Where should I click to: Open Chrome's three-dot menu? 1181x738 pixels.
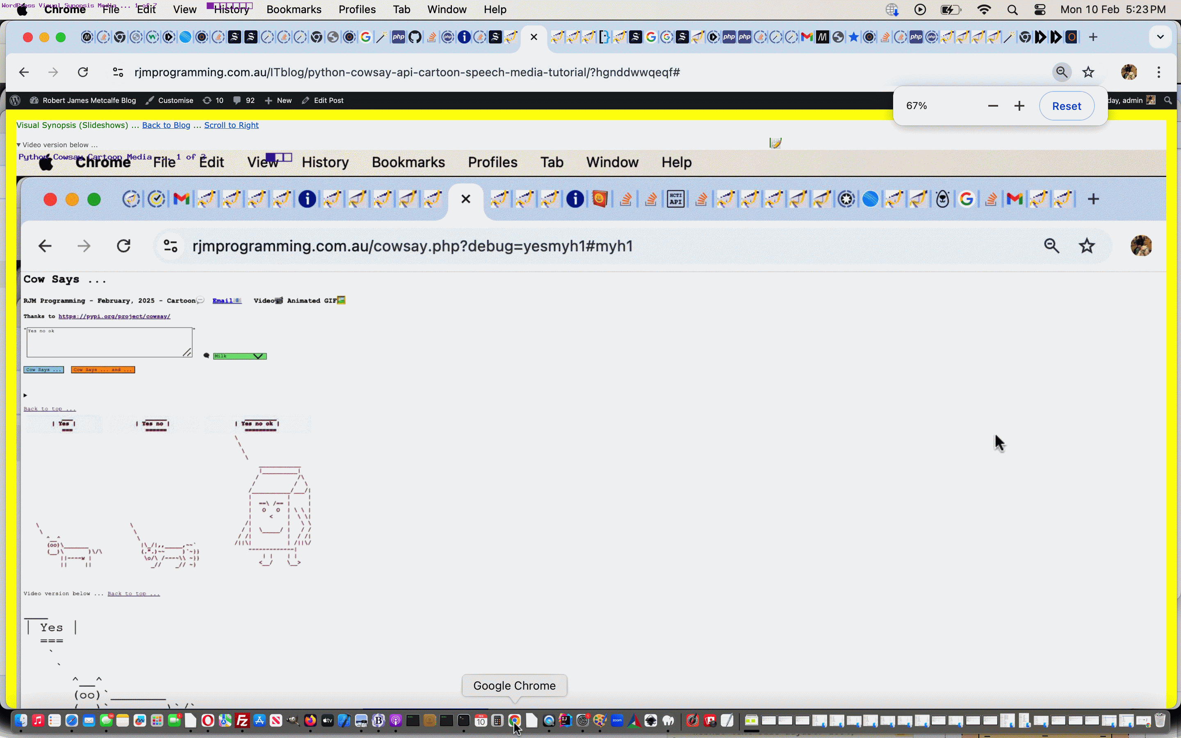click(1158, 72)
